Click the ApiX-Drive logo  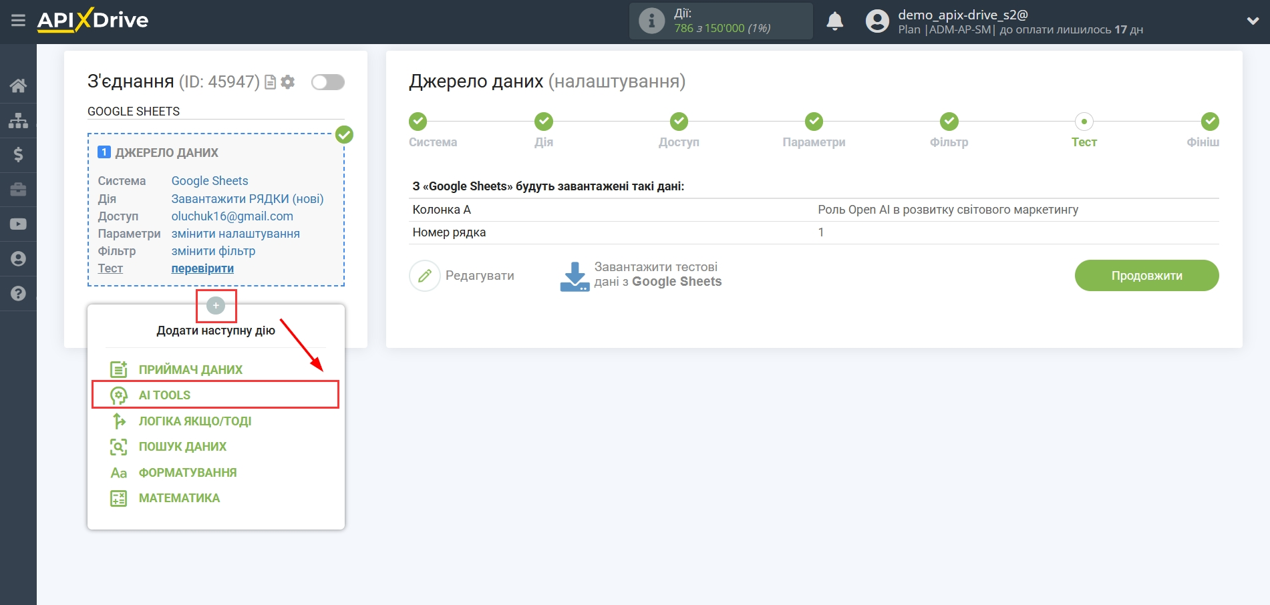(92, 20)
